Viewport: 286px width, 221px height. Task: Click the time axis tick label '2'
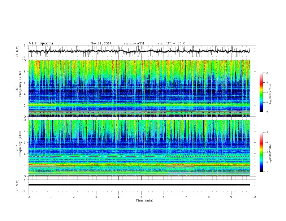click(74, 197)
